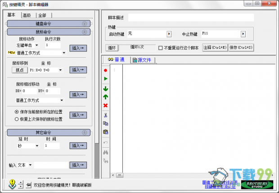
Task: Switch to the 普通 editor tab
Action: [x=117, y=60]
